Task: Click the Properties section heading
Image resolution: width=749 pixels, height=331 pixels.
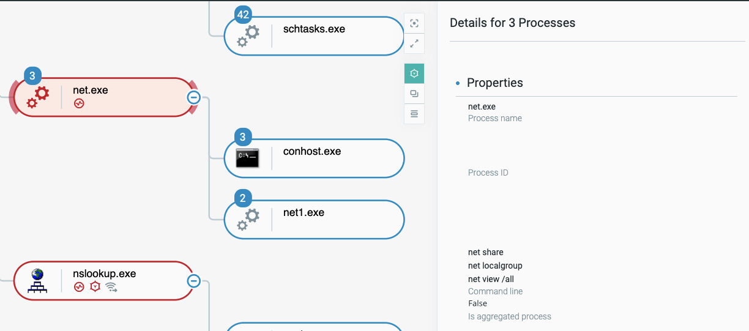Action: pyautogui.click(x=494, y=83)
